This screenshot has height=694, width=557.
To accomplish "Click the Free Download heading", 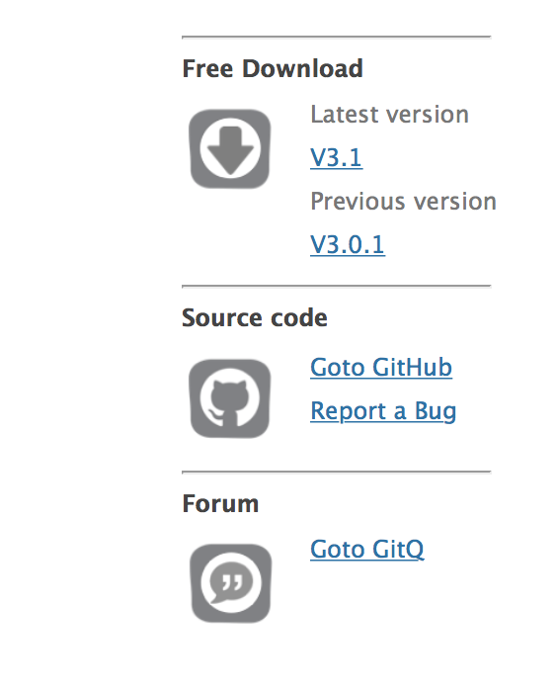I will [273, 68].
